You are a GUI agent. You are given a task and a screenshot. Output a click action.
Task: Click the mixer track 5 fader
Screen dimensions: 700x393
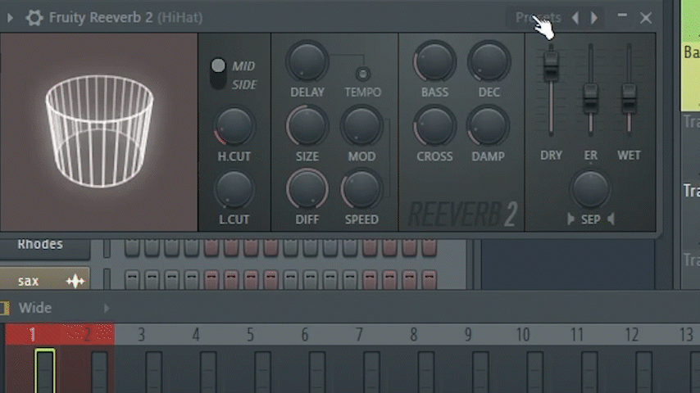(262, 373)
